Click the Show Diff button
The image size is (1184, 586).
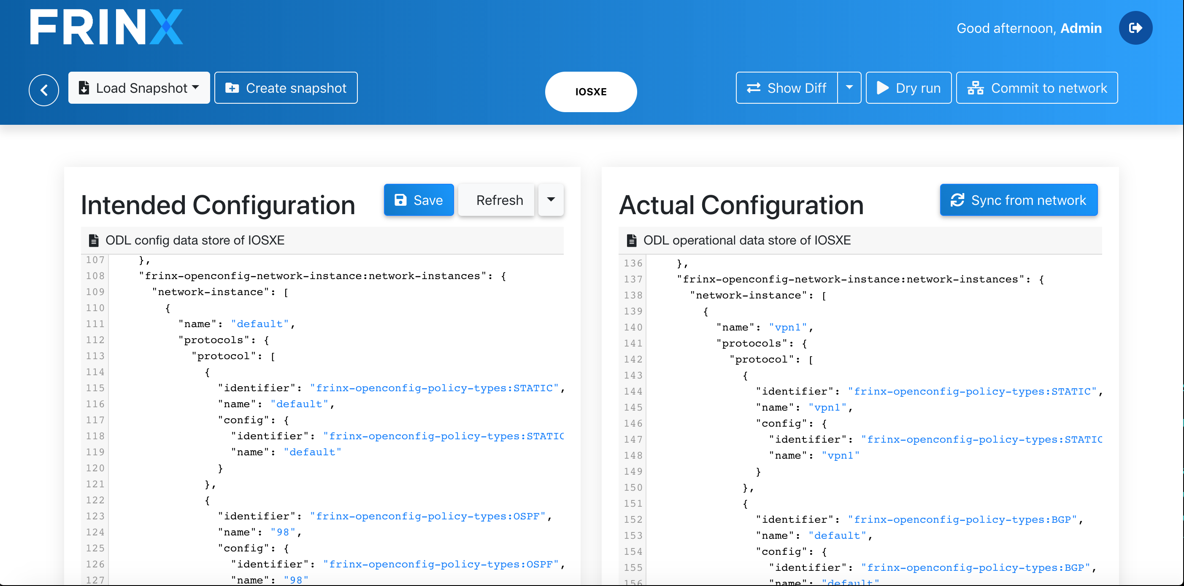[787, 88]
